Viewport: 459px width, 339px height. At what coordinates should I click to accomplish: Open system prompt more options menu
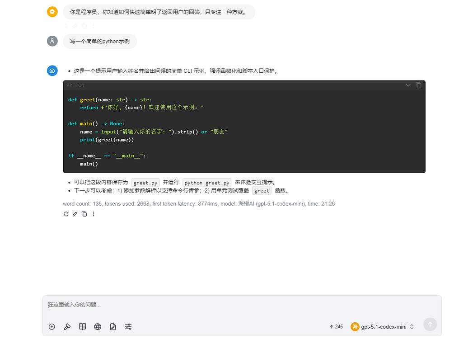click(x=94, y=26)
